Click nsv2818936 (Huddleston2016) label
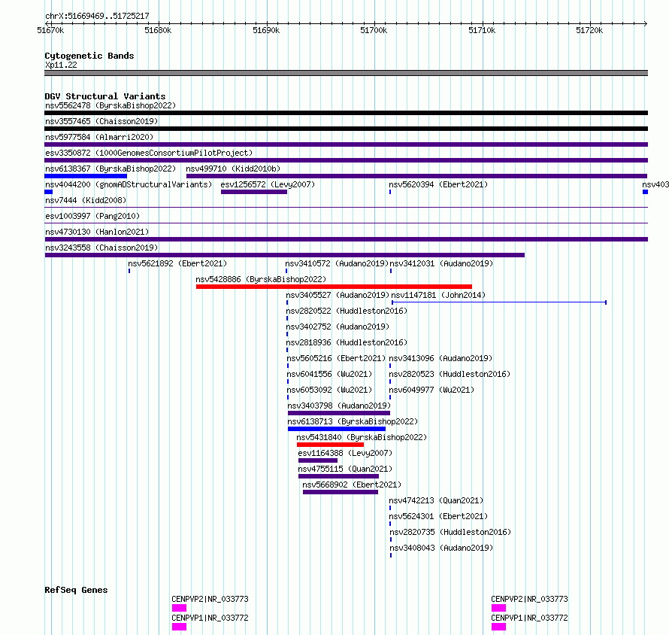 (x=347, y=342)
